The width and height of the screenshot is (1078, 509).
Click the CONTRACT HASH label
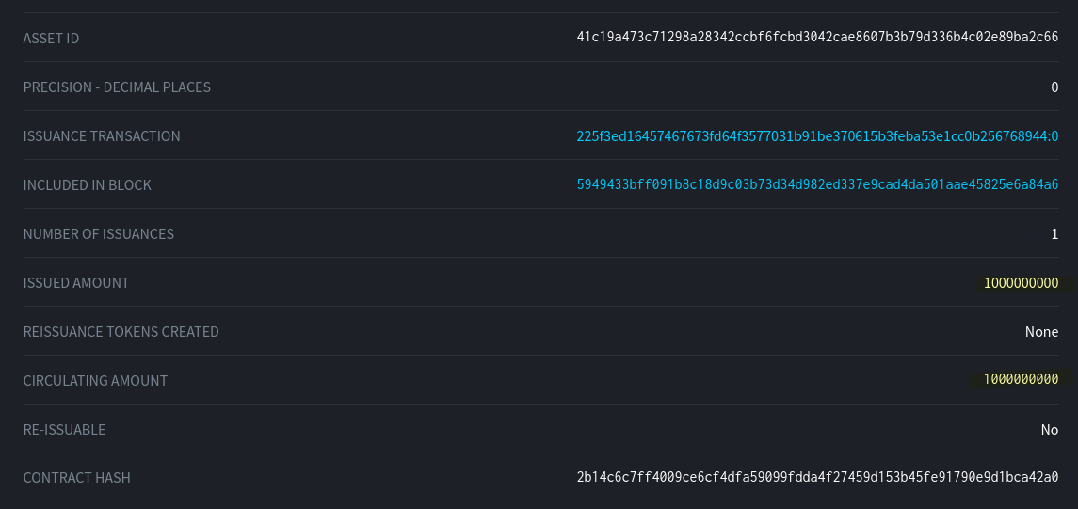(x=76, y=478)
